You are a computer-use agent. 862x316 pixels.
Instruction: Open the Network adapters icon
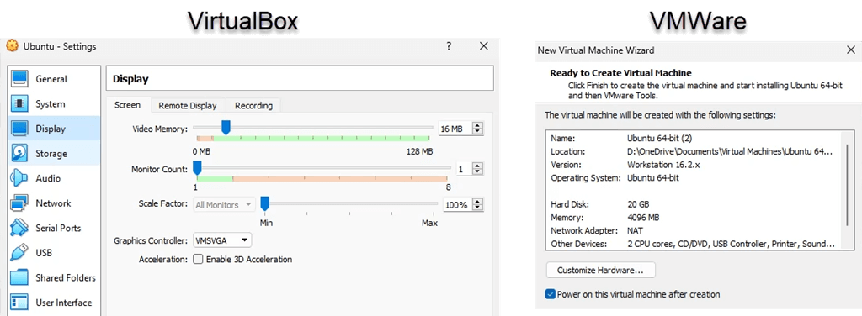(20, 203)
